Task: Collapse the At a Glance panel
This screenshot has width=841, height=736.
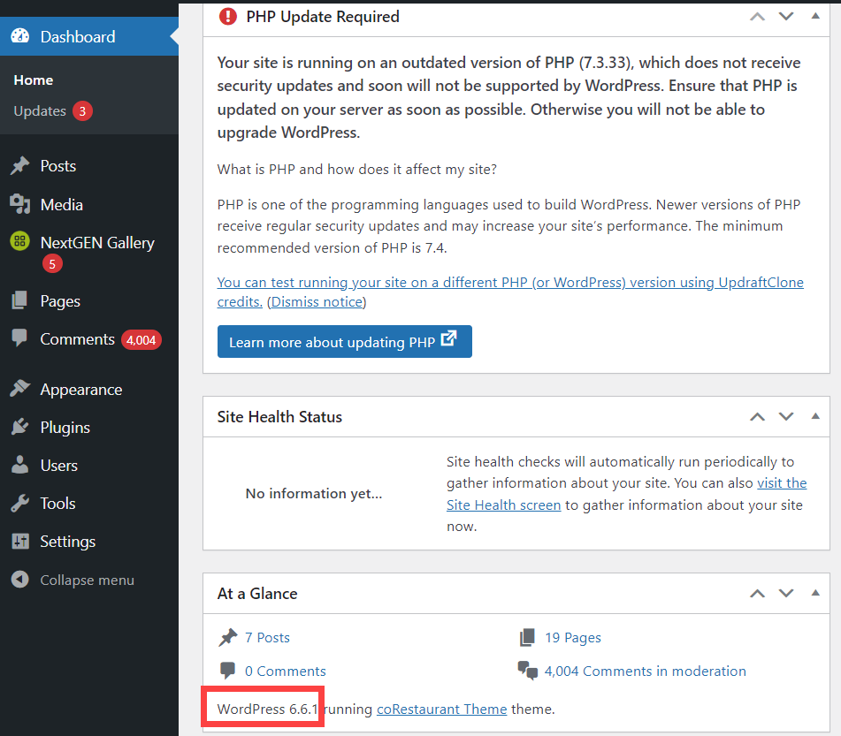Action: point(815,593)
